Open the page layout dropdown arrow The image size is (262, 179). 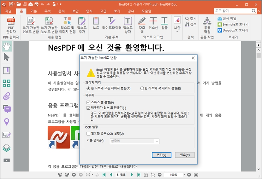[x=93, y=175]
